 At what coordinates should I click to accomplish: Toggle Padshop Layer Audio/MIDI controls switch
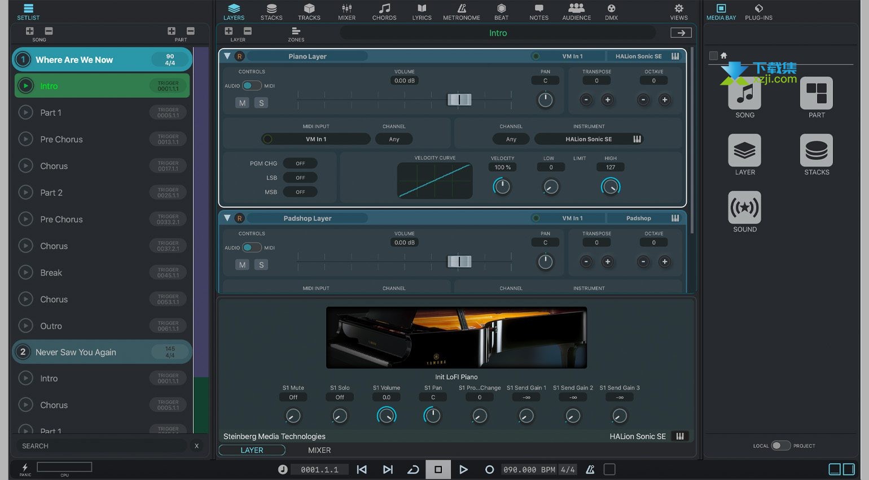pyautogui.click(x=252, y=247)
